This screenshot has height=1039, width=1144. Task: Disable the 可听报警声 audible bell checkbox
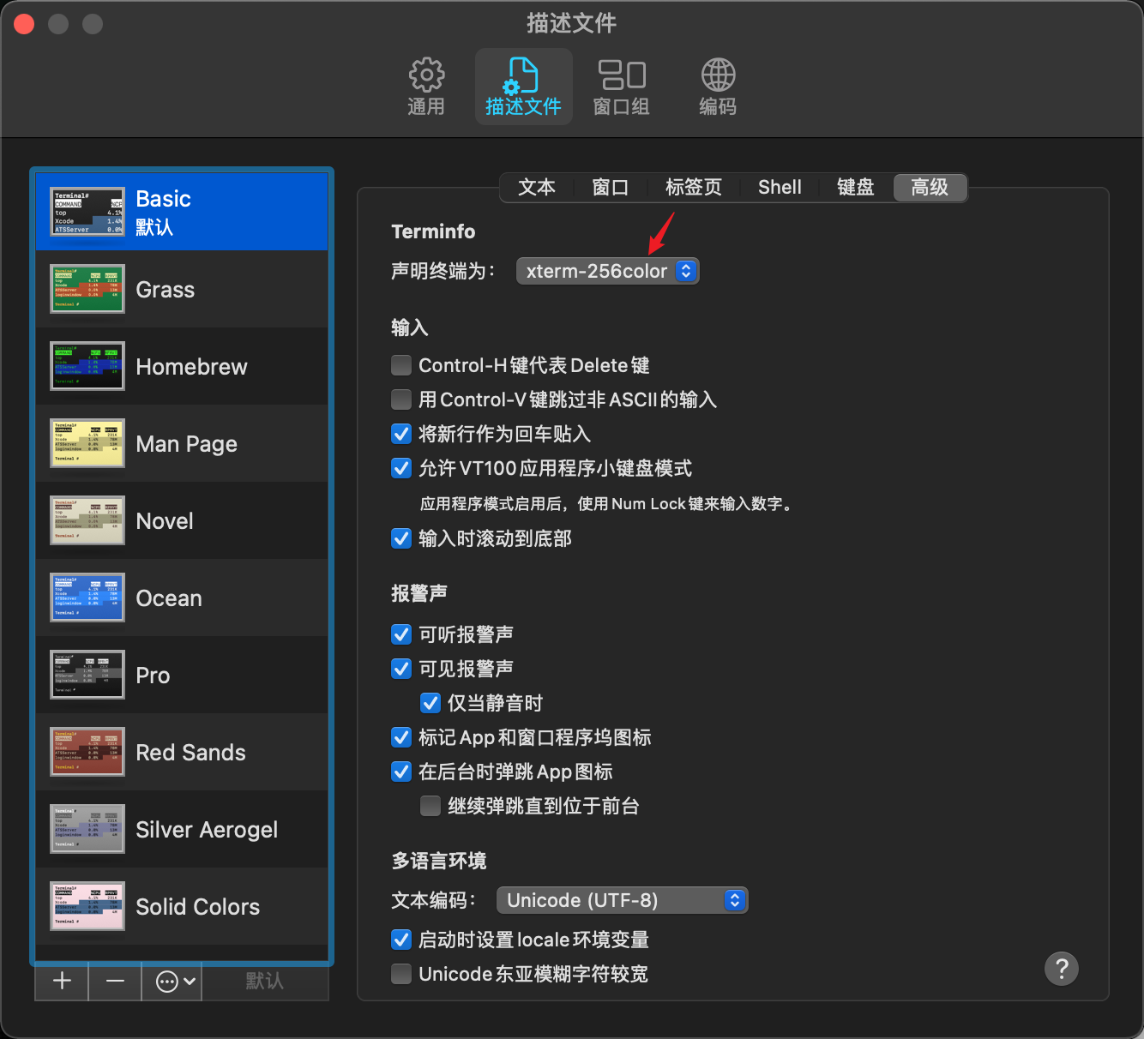401,634
